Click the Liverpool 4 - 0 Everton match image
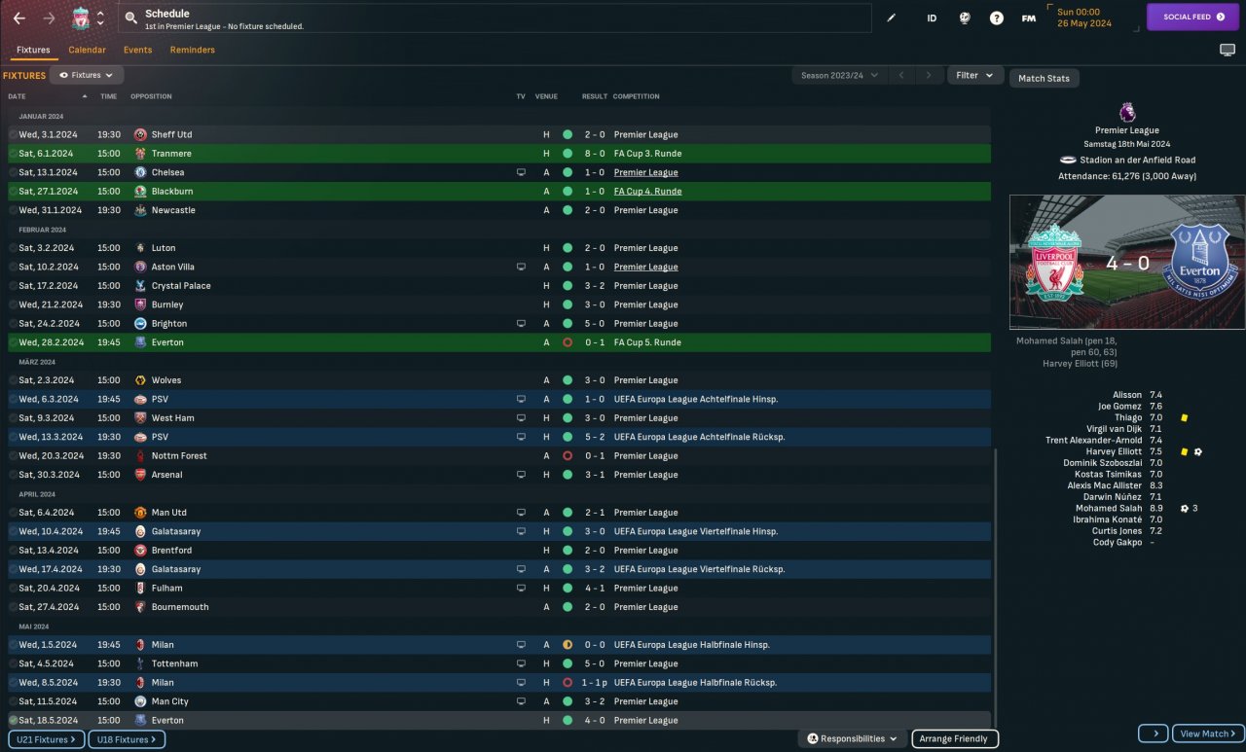The image size is (1246, 752). (x=1127, y=262)
